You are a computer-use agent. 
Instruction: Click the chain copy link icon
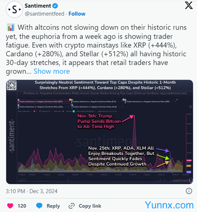(72, 206)
